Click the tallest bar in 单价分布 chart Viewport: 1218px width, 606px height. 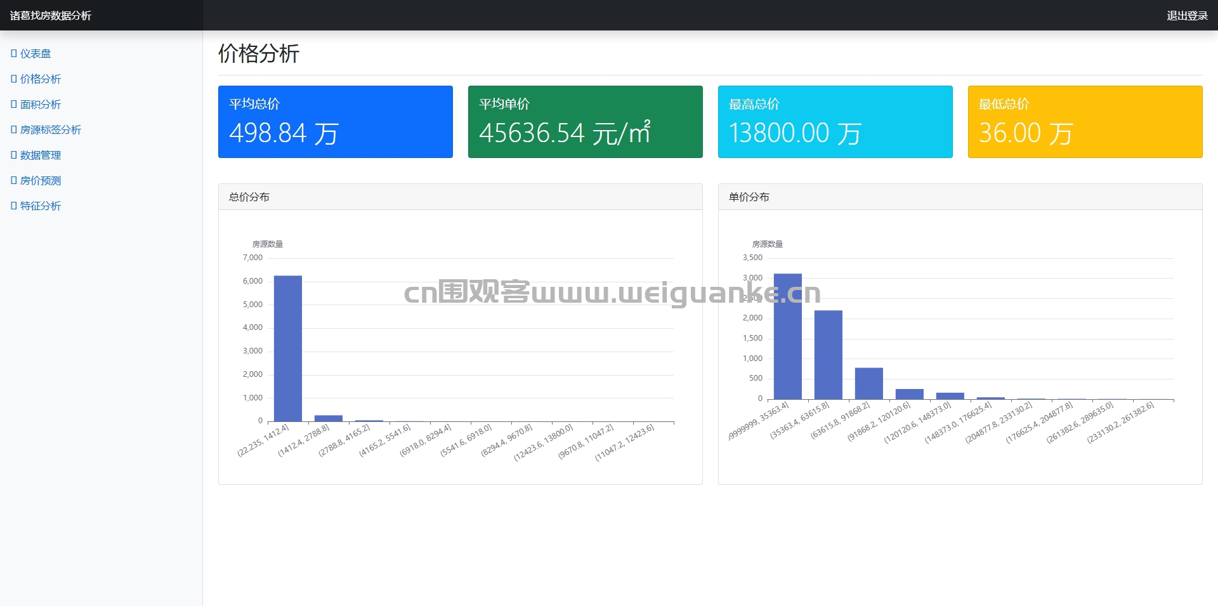pos(788,336)
